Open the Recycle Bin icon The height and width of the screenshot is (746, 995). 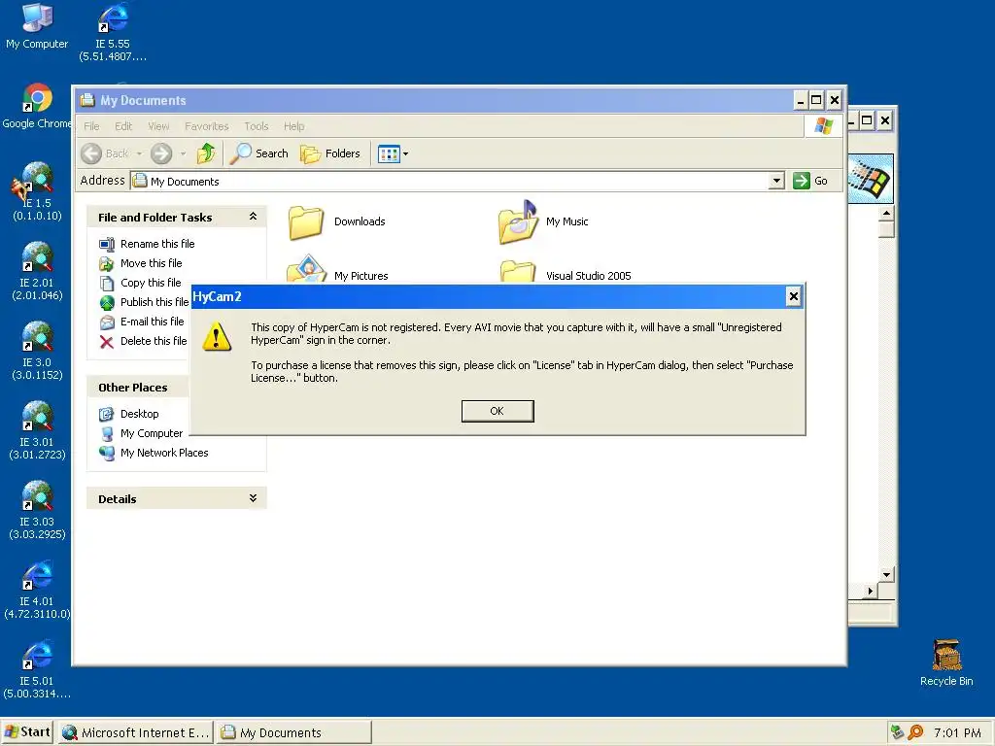(946, 662)
